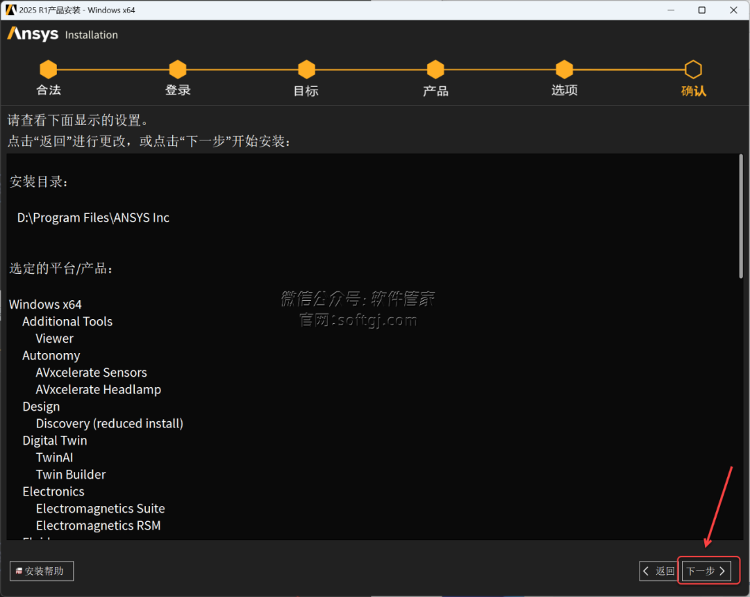Click the 产品 step hexagon icon
The image size is (750, 597).
435,69
